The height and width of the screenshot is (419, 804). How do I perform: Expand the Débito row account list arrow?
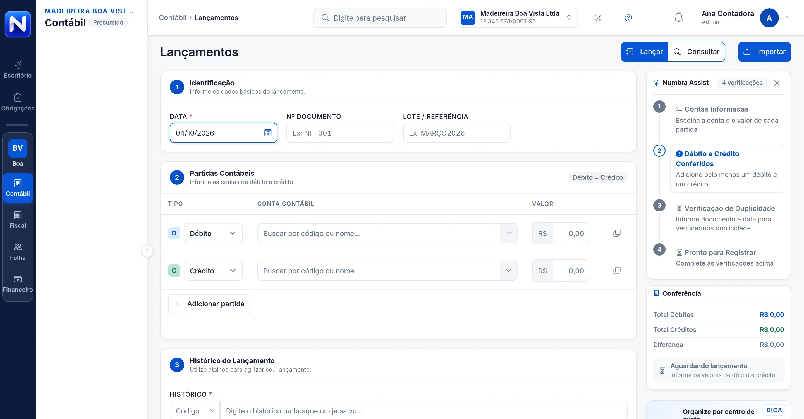[x=508, y=233]
